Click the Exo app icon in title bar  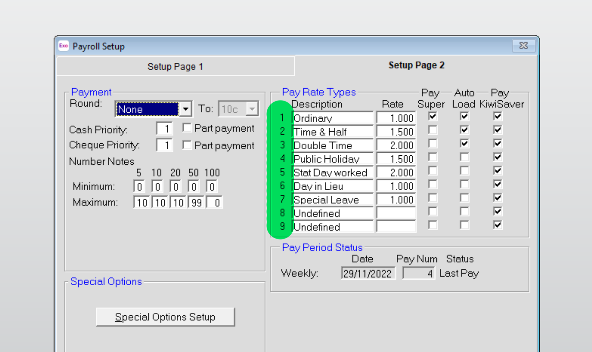[x=64, y=46]
